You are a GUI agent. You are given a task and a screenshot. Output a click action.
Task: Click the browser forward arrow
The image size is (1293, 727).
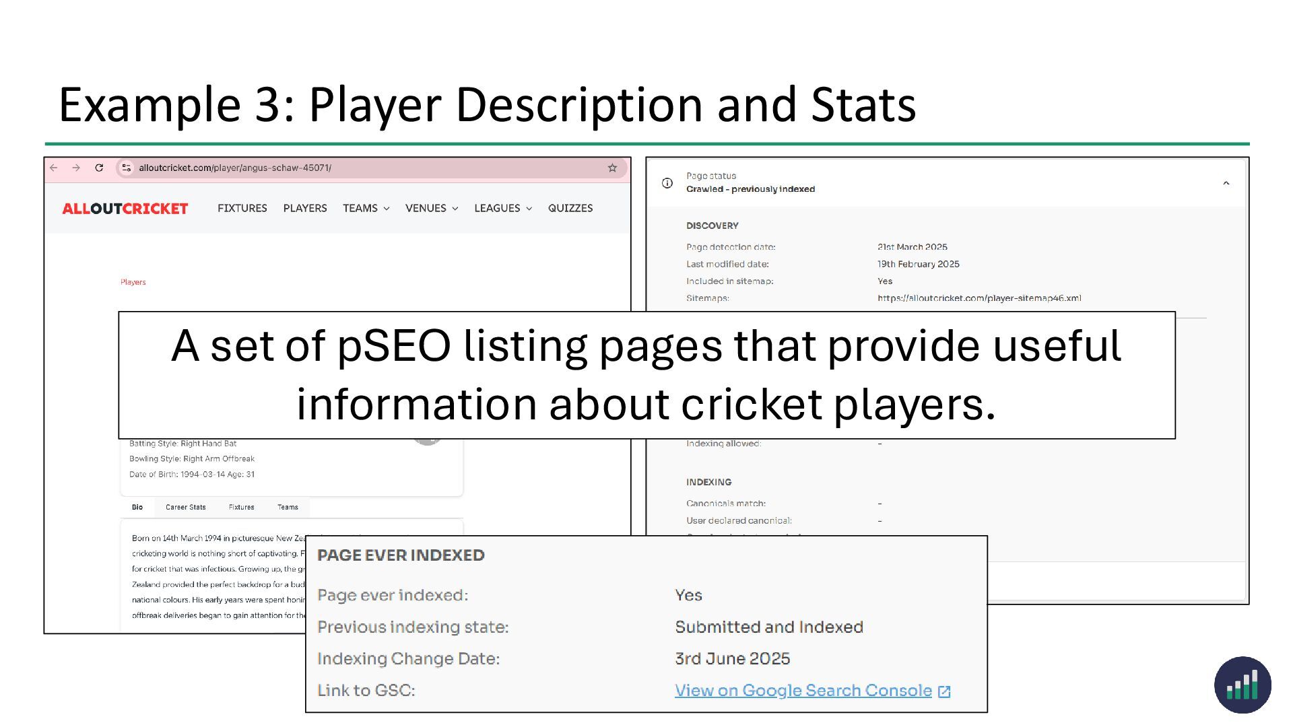pos(76,168)
